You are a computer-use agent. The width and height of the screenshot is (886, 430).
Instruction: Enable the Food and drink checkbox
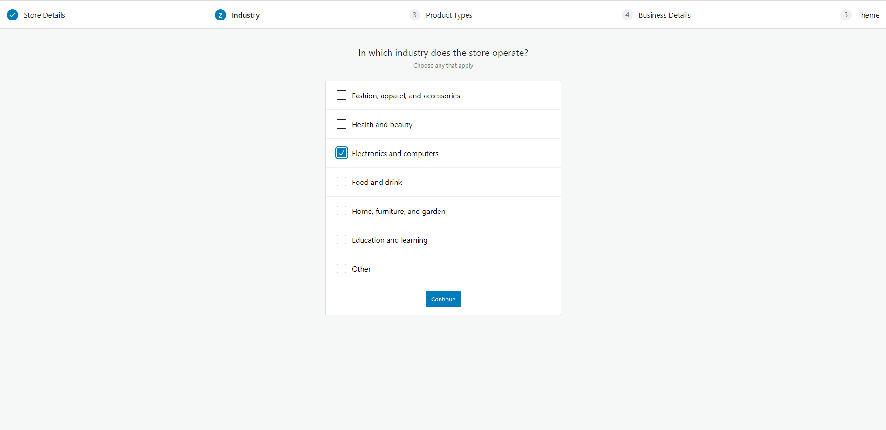coord(342,182)
